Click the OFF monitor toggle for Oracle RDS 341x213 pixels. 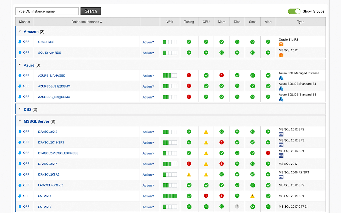(x=24, y=42)
